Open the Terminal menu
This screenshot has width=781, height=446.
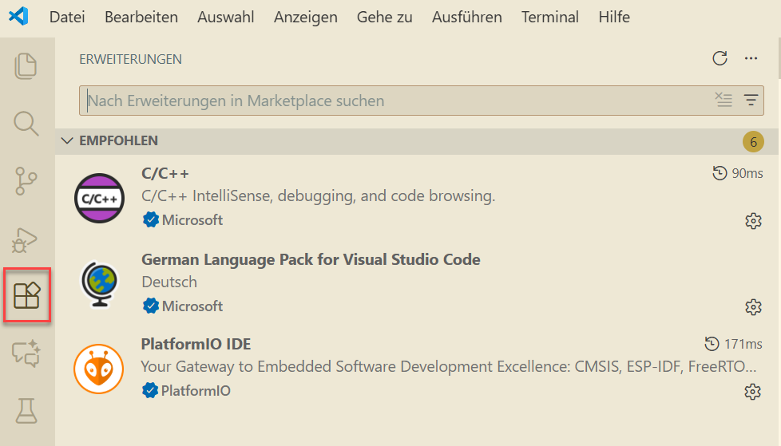point(550,17)
